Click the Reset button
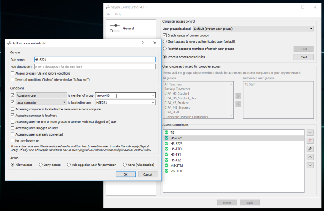Image resolution: width=324 pixels, height=211 pixels. pos(227,203)
